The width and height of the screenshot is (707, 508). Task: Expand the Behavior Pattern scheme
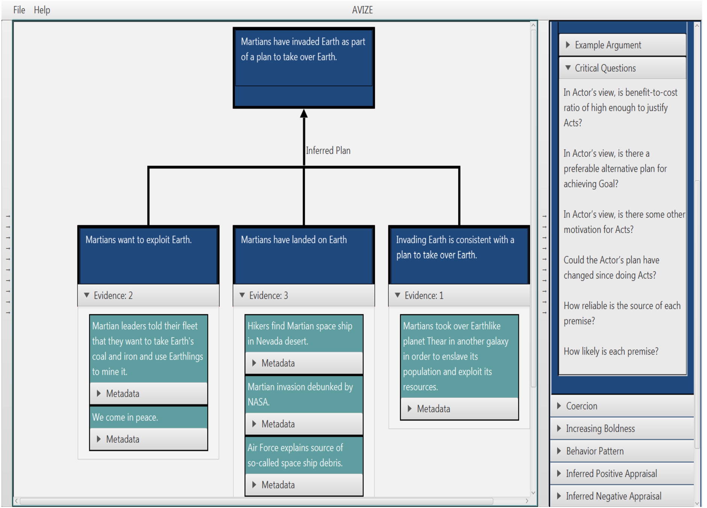coord(594,451)
